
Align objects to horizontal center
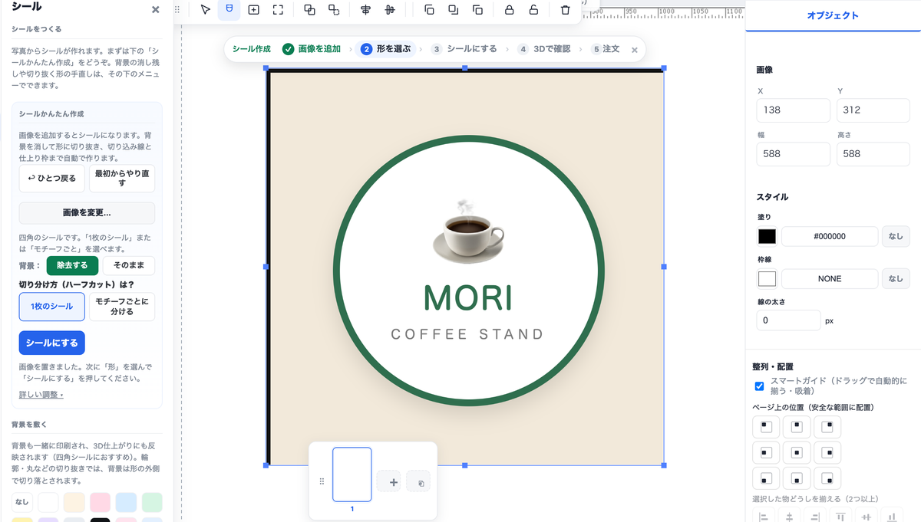tap(365, 10)
